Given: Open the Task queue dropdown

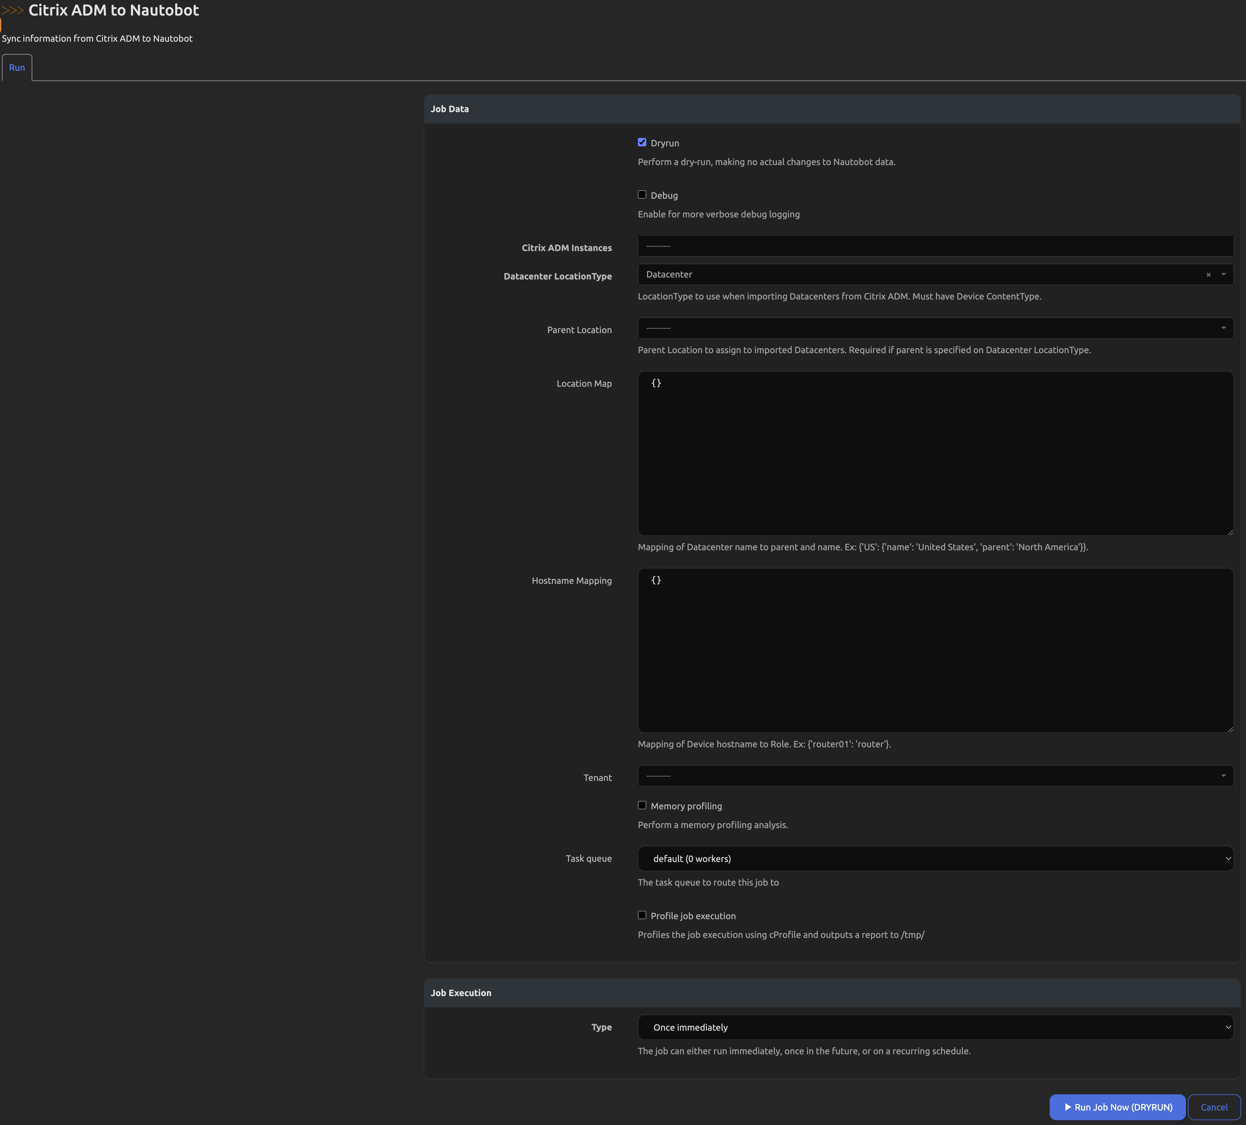Looking at the screenshot, I should (x=935, y=858).
